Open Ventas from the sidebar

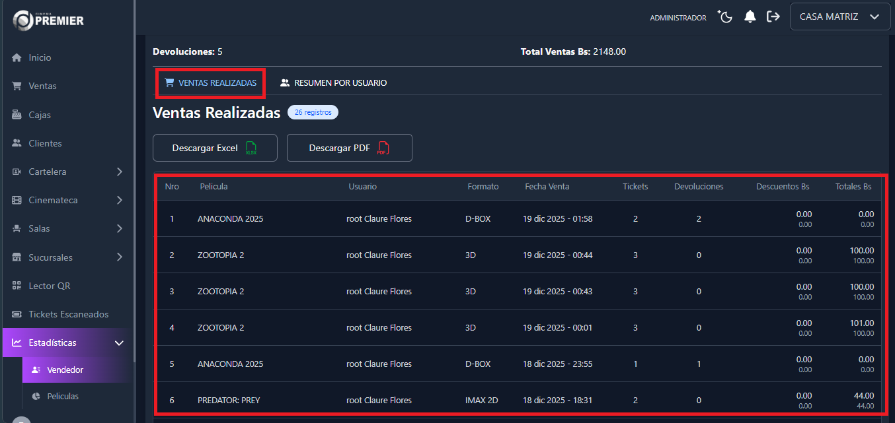pos(42,86)
